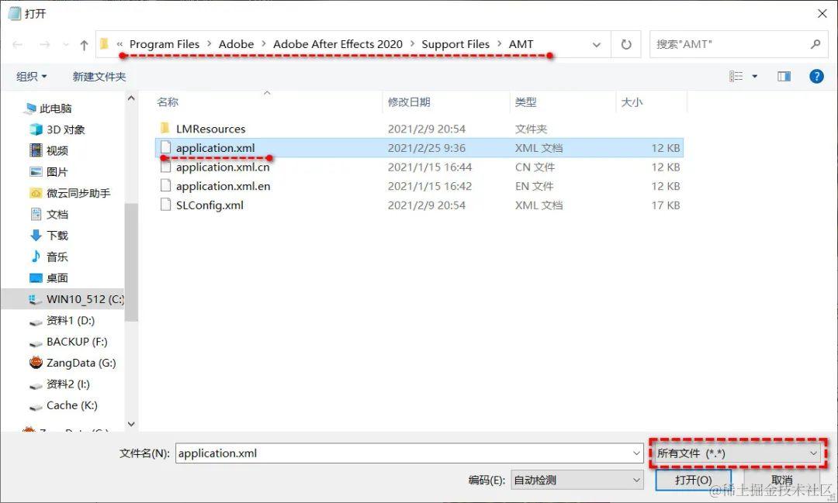Image resolution: width=838 pixels, height=503 pixels.
Task: Open the view options dropdown arrow
Action: tap(755, 77)
